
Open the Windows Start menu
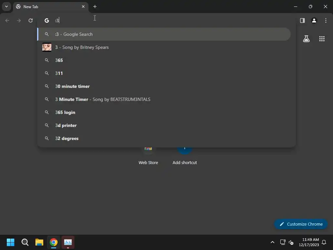pos(10,242)
